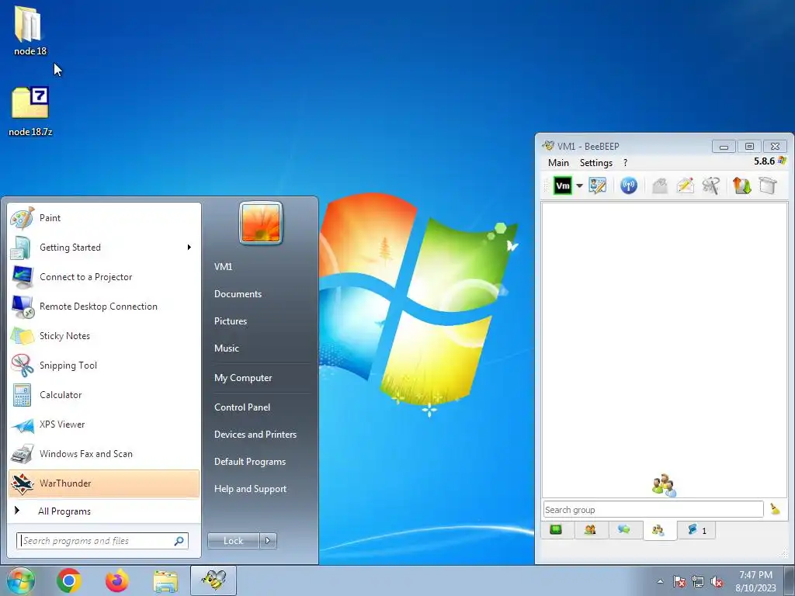The image size is (795, 596).
Task: Click the group people icon in the list
Action: (x=664, y=486)
